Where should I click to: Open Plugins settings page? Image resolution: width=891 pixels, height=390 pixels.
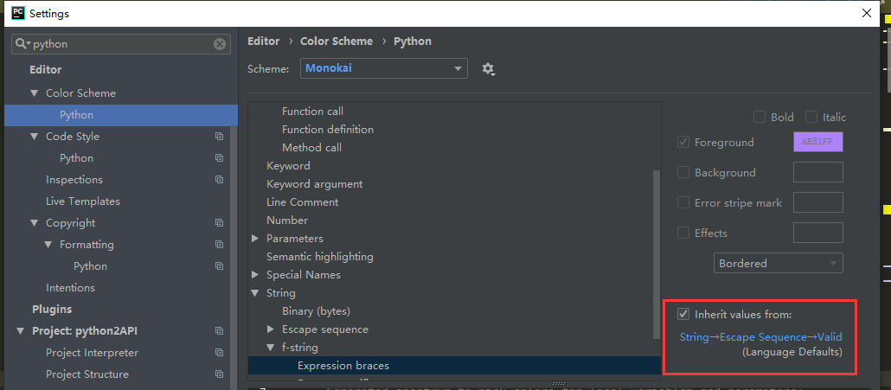point(52,309)
